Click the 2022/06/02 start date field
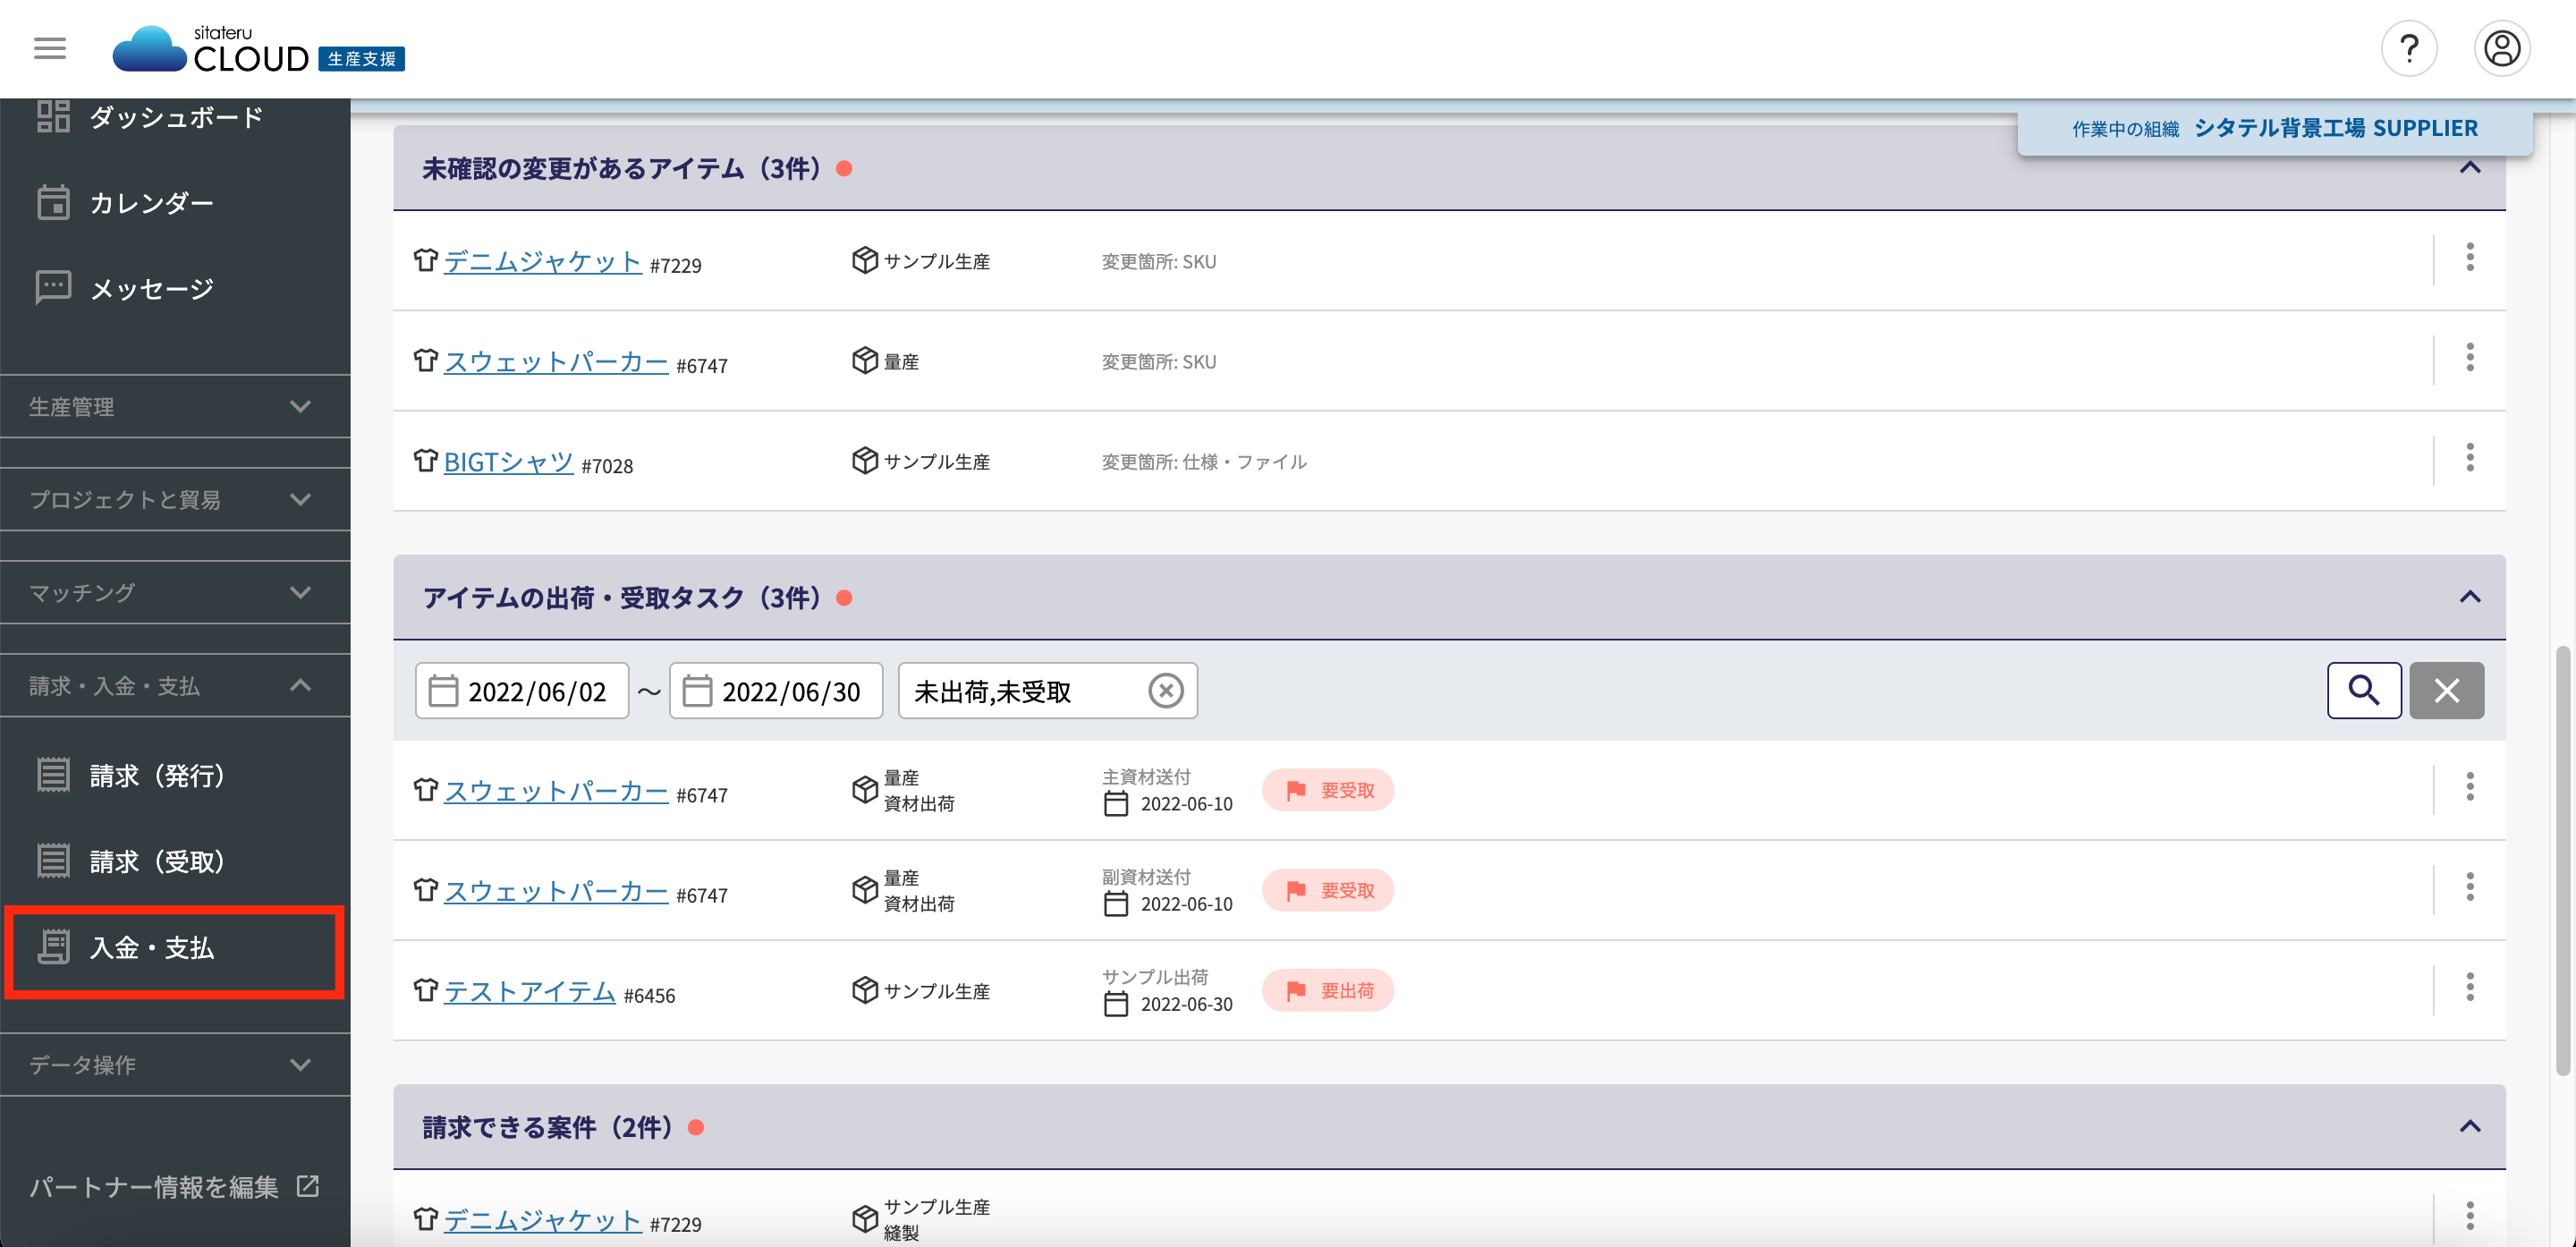2576x1247 pixels. [x=522, y=691]
